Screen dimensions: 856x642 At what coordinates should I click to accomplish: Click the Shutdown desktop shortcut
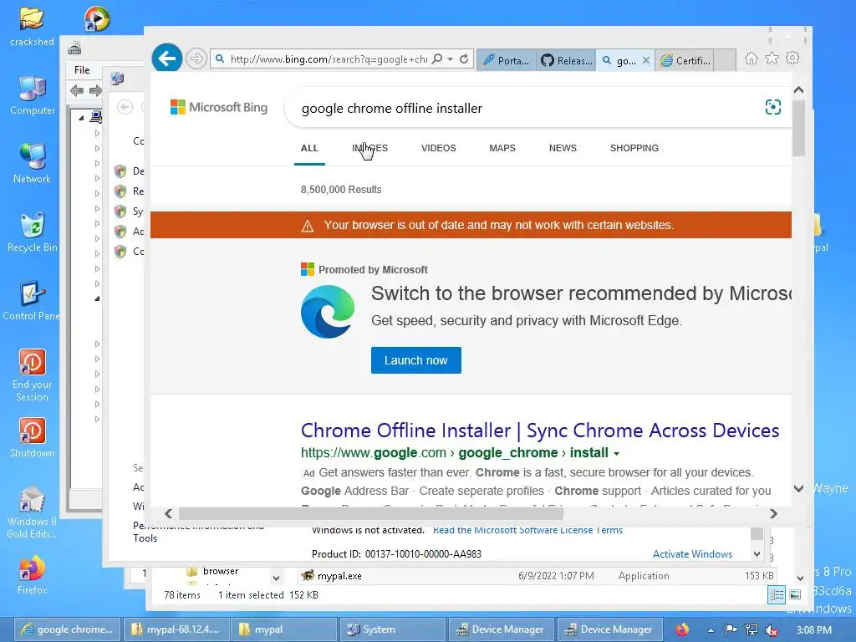click(x=33, y=438)
